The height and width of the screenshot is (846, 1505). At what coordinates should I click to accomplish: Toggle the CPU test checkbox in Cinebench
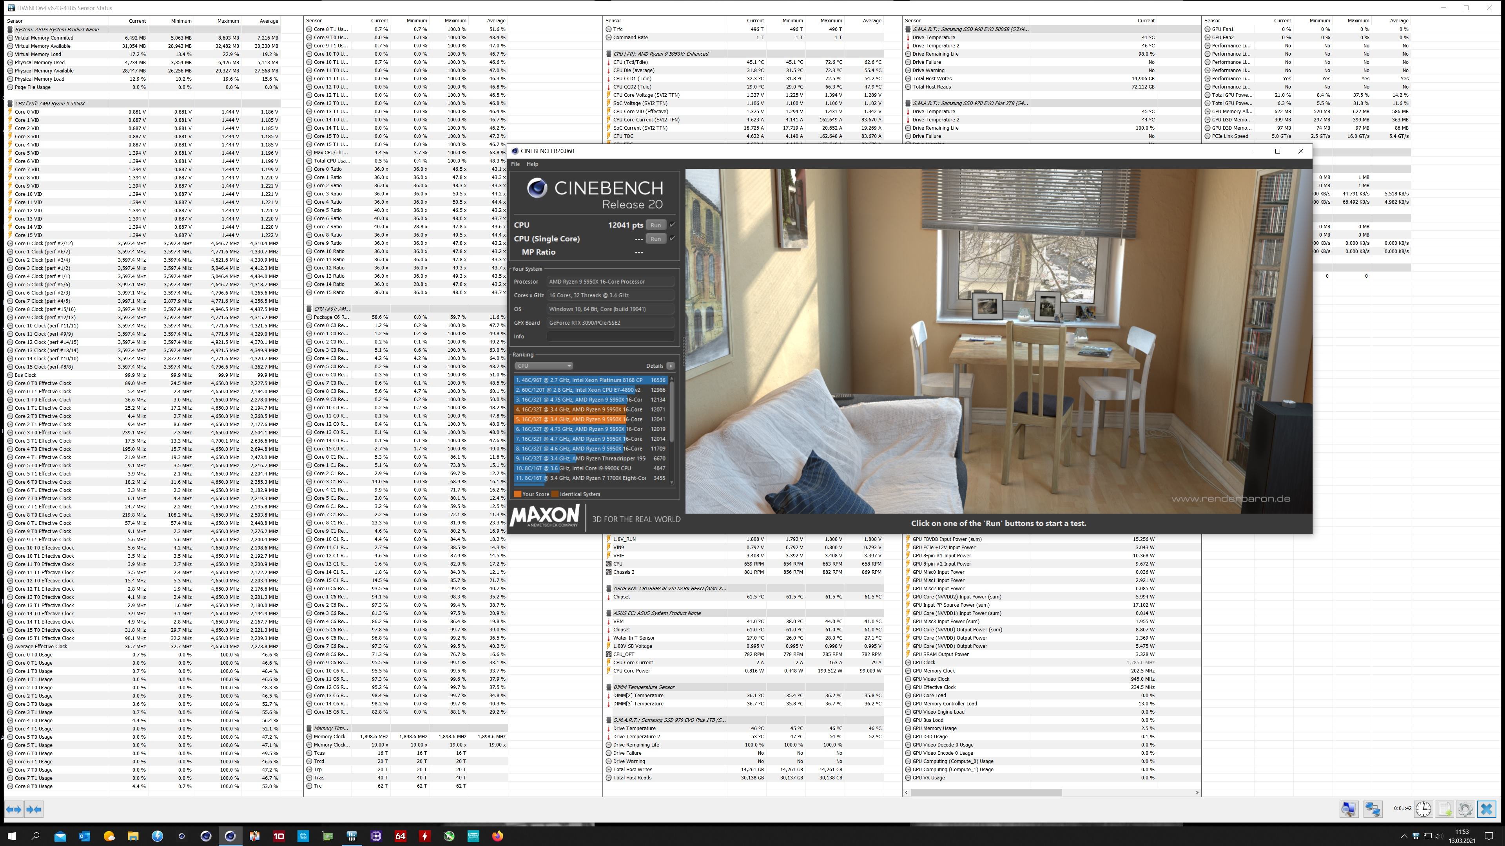tap(673, 225)
